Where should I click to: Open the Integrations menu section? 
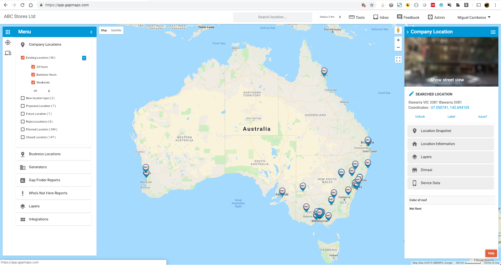coord(53,219)
